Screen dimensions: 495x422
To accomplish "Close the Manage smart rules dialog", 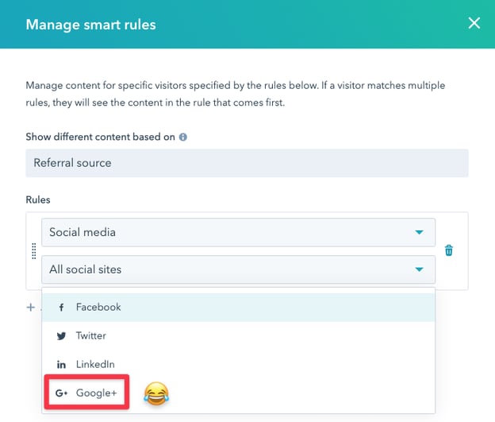I will click(x=474, y=23).
